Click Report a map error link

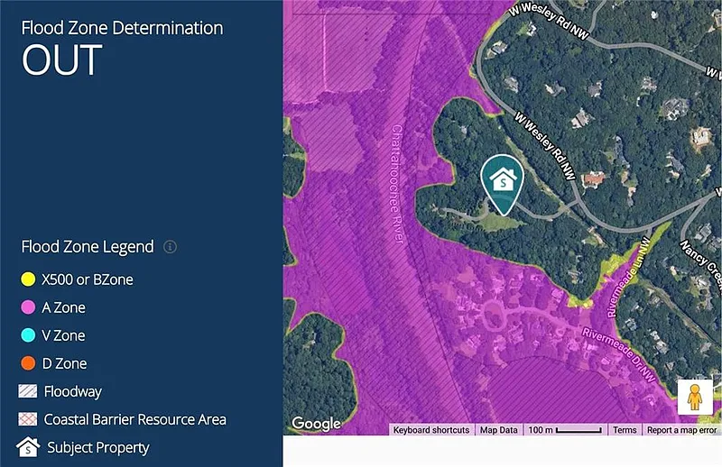pos(681,431)
